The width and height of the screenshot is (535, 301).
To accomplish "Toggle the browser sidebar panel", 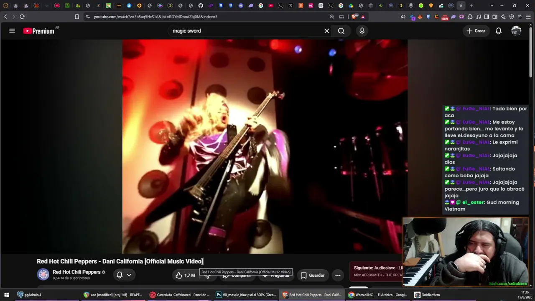I will pyautogui.click(x=487, y=17).
